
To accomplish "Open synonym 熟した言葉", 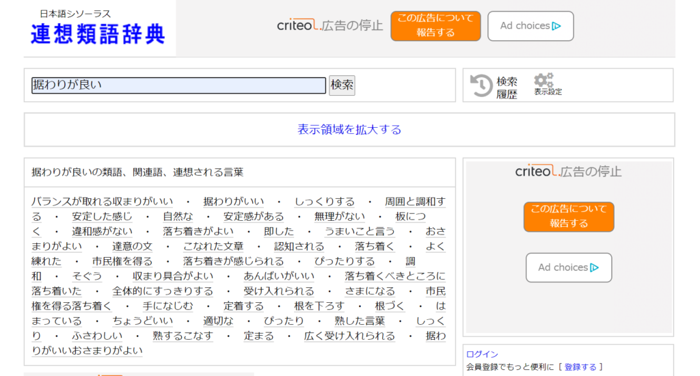I will tap(360, 321).
